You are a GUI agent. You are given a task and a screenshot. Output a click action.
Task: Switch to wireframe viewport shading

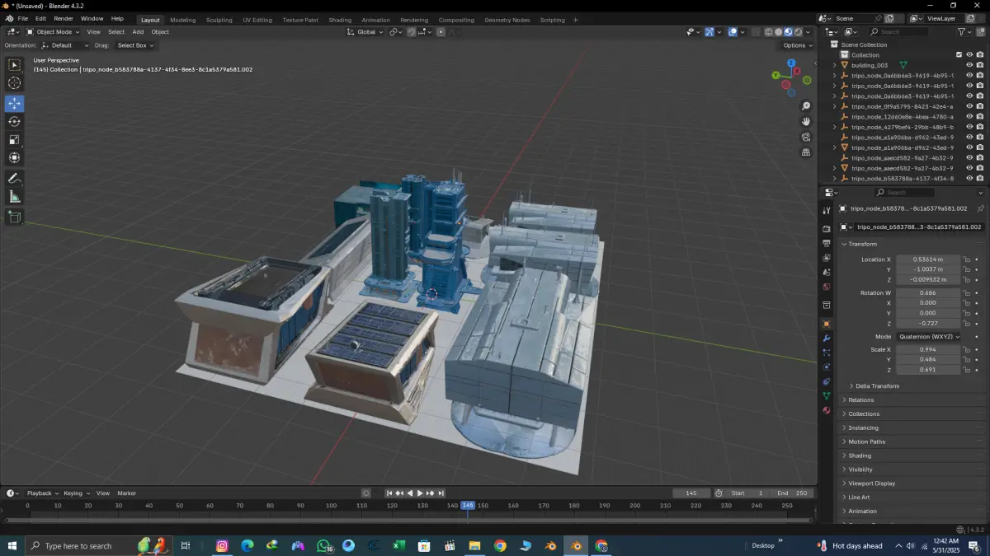(x=768, y=32)
